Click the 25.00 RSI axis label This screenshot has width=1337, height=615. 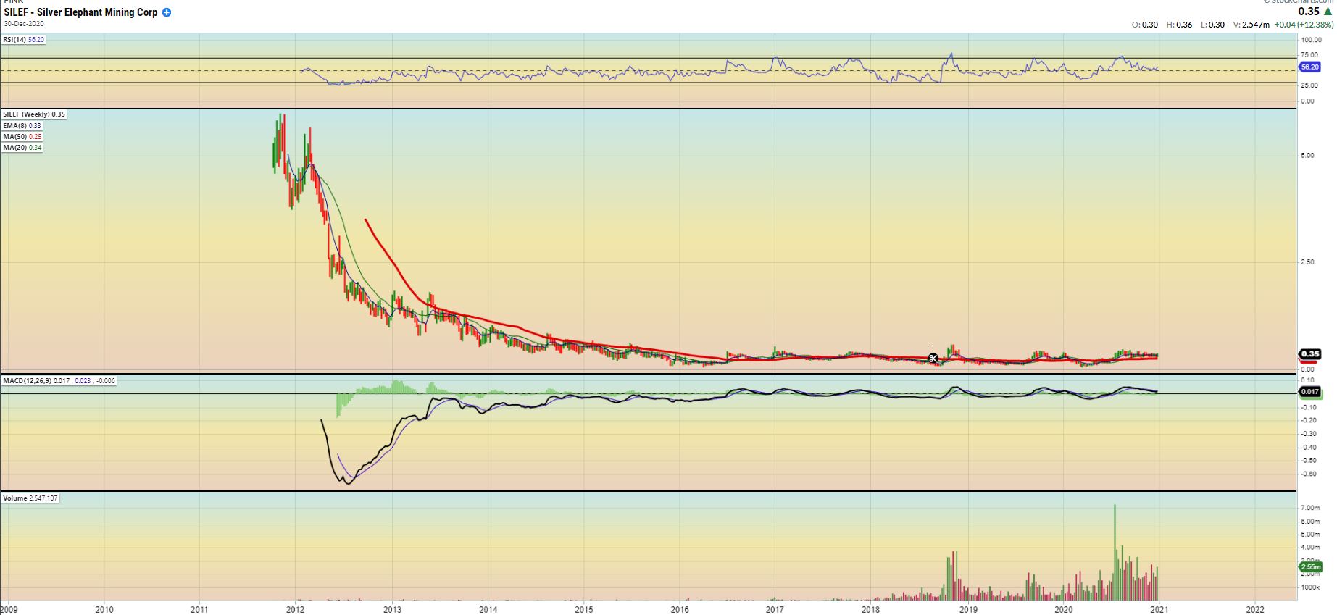coord(1309,85)
